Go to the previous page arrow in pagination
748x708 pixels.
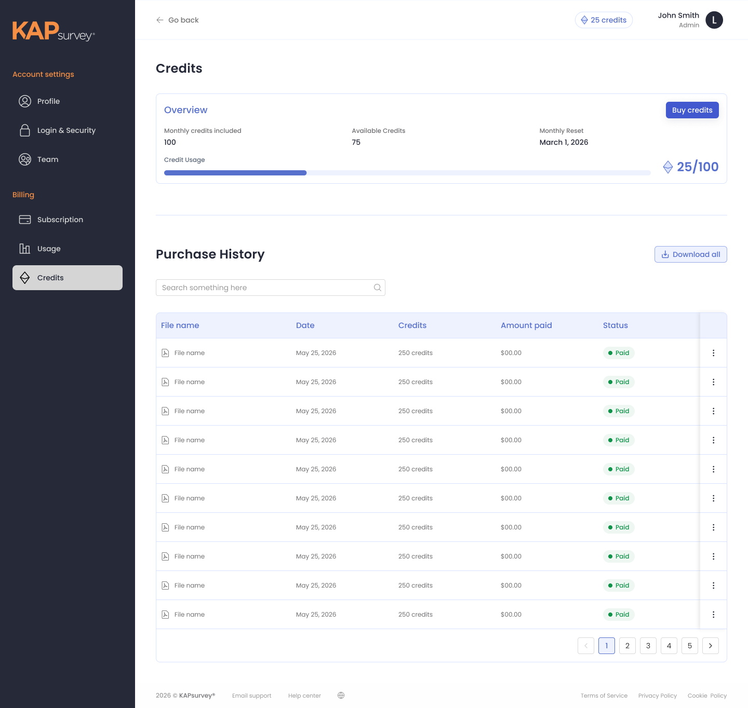[x=586, y=646]
